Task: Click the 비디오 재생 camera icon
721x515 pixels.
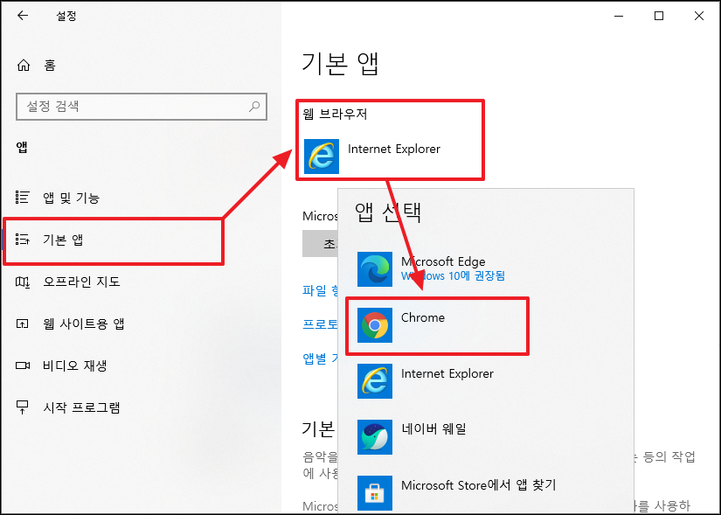Action: (23, 365)
